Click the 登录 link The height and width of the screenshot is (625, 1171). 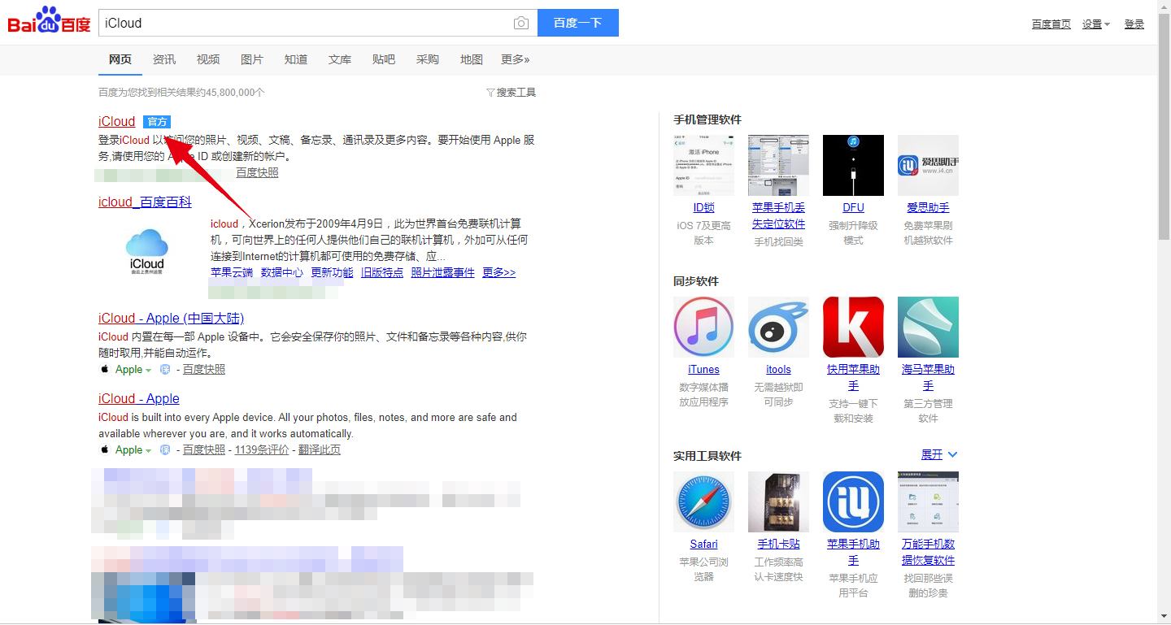coord(1134,24)
